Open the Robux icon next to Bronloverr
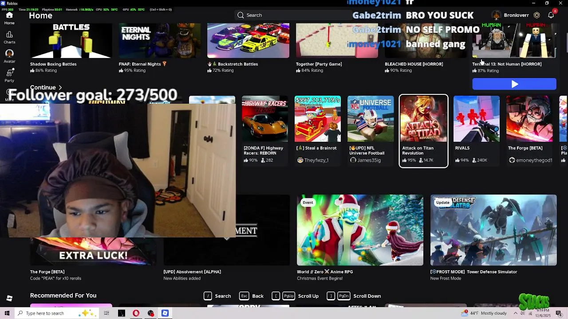568x319 pixels. point(536,15)
